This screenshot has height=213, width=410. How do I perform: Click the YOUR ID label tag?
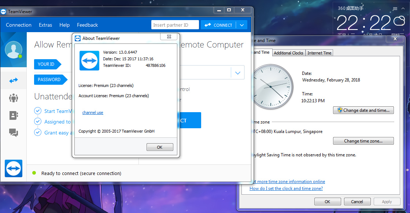tap(48, 64)
